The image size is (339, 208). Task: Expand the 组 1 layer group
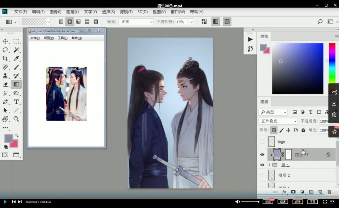(x=269, y=165)
